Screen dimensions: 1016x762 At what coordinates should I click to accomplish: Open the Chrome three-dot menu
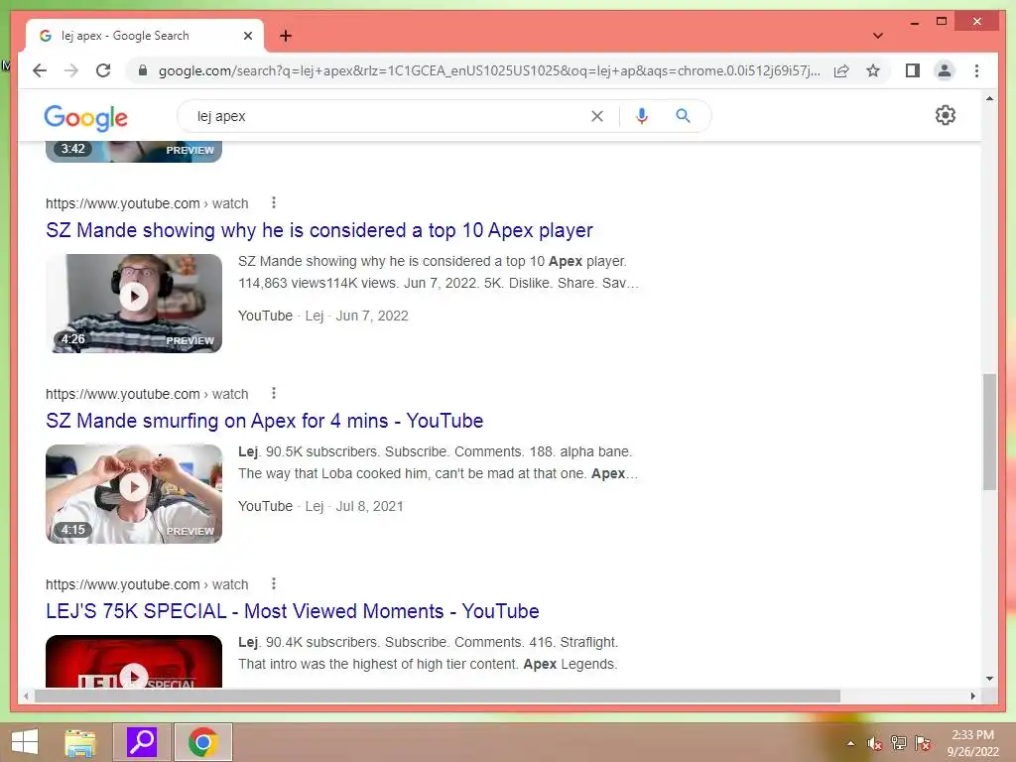pyautogui.click(x=976, y=70)
